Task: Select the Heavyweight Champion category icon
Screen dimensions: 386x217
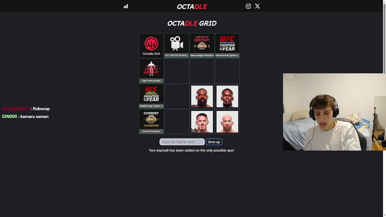Action: point(202,44)
